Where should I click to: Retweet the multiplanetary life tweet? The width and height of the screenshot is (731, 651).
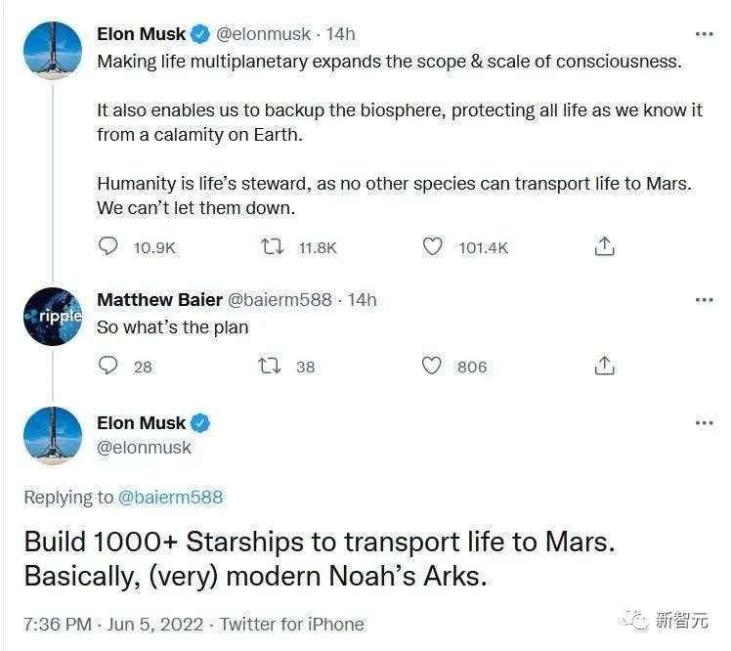(x=273, y=247)
